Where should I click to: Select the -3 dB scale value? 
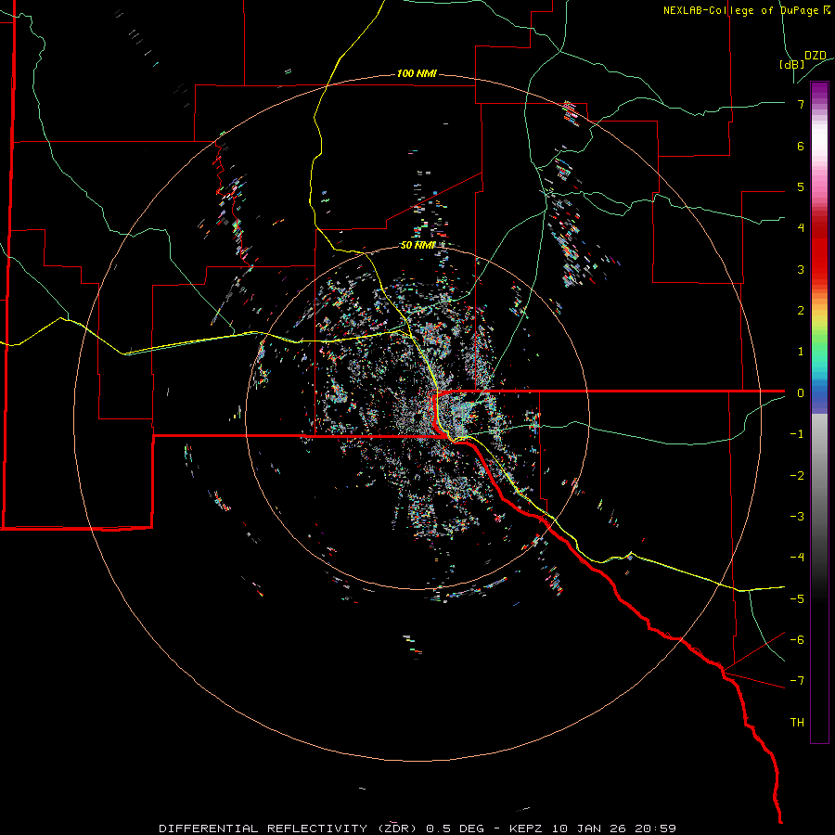point(797,517)
